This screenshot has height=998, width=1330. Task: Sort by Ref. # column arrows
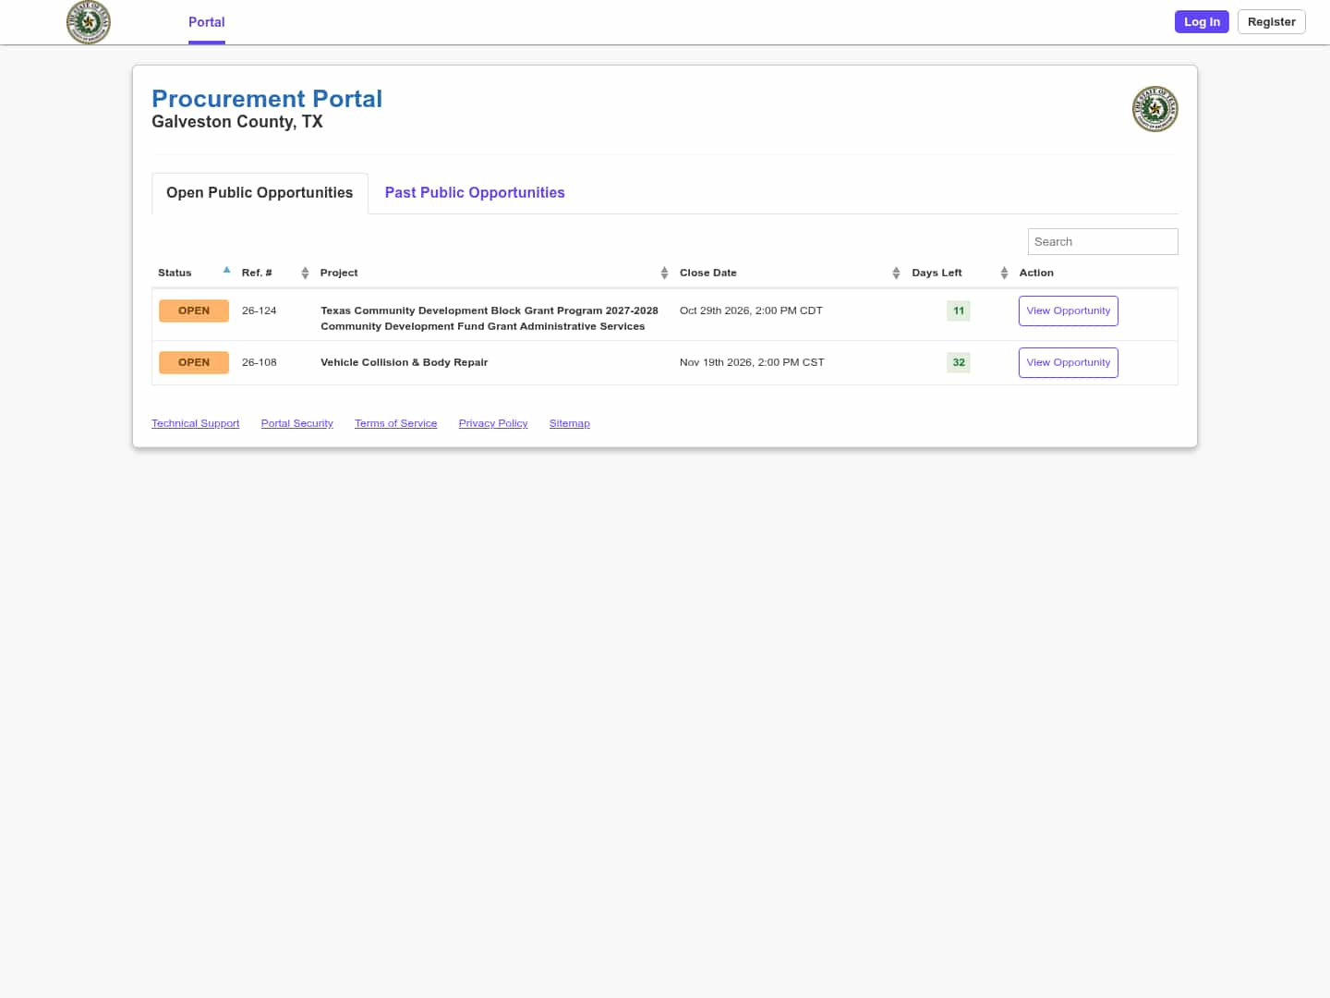click(x=305, y=273)
